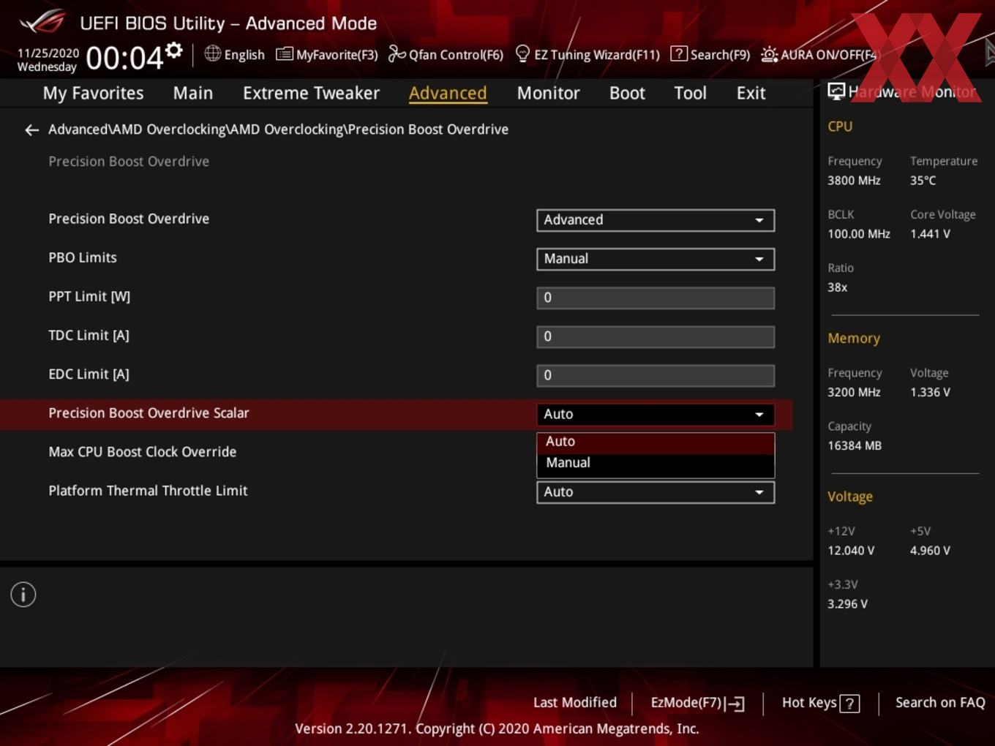Click the 00:04 clock display
This screenshot has width=995, height=746.
(124, 58)
